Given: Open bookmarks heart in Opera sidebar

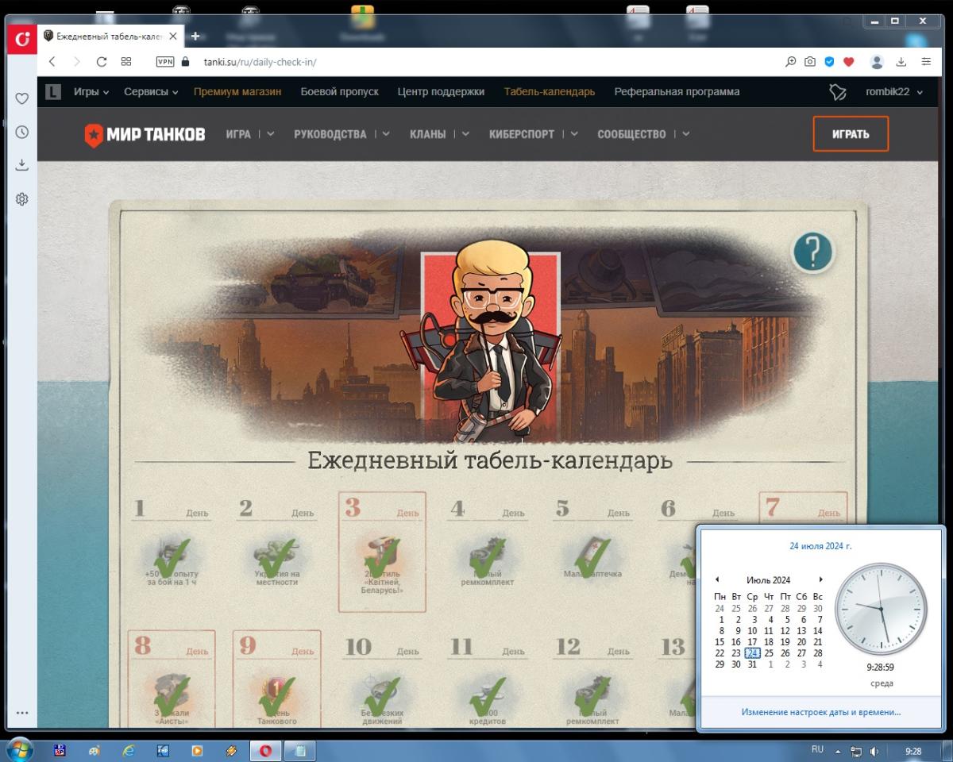Looking at the screenshot, I should pyautogui.click(x=22, y=98).
